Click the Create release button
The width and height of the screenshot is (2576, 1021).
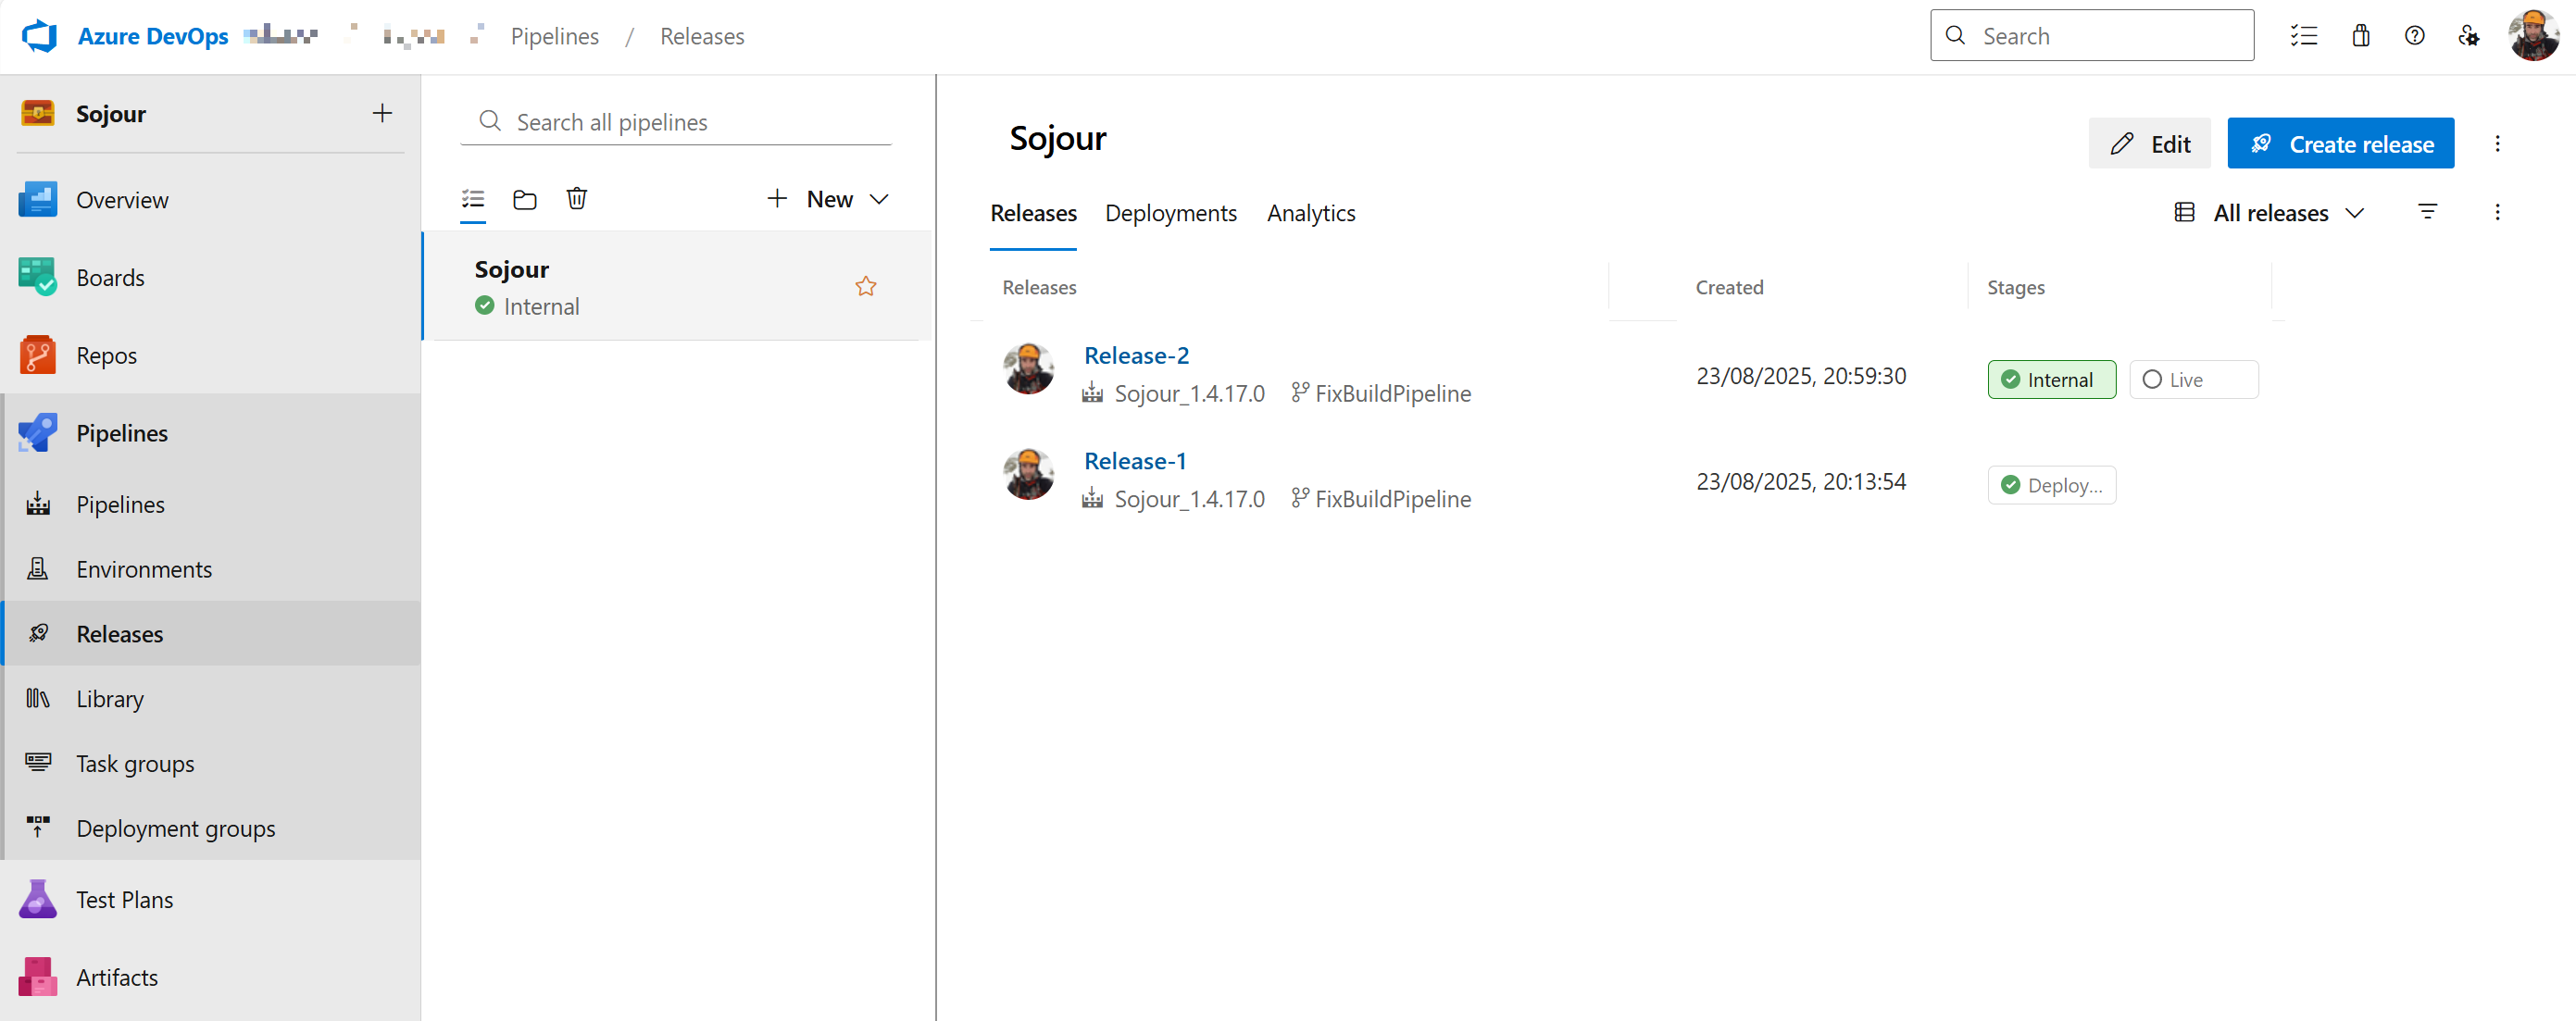2339,144
